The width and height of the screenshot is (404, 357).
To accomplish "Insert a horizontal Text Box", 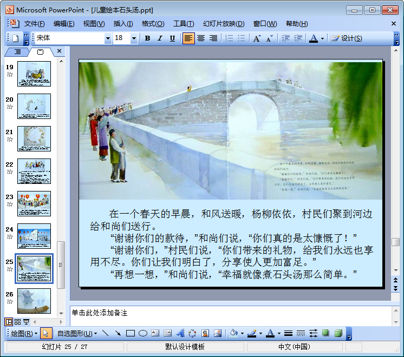I will pos(155,333).
